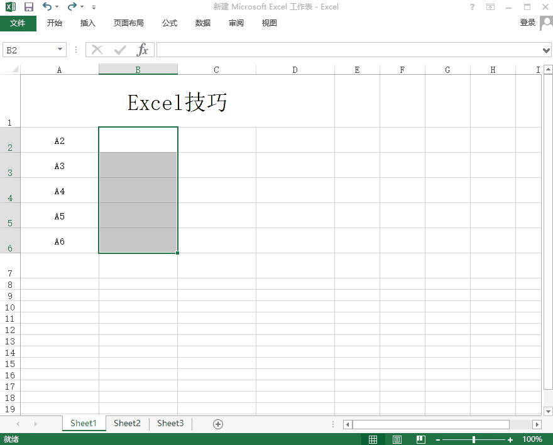
Task: Click the Excel技巧 title cell
Action: click(x=177, y=102)
